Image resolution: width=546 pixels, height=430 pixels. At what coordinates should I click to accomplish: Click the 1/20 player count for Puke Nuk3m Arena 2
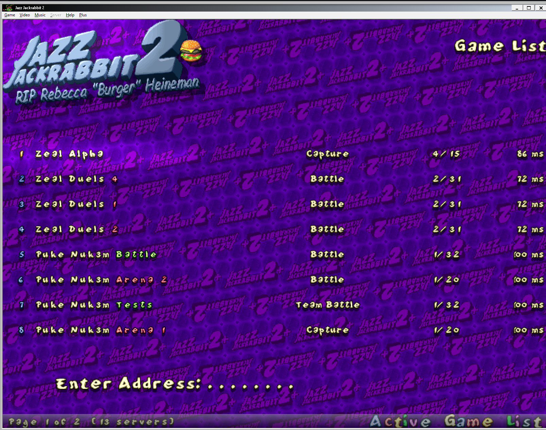tap(447, 280)
